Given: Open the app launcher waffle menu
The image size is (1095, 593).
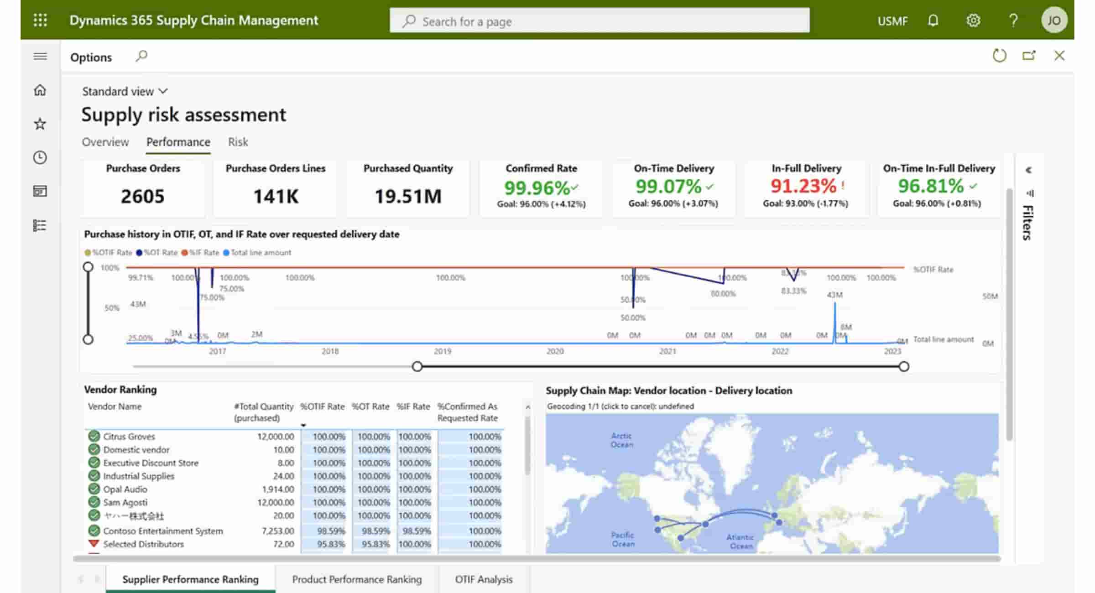Looking at the screenshot, I should coord(40,20).
